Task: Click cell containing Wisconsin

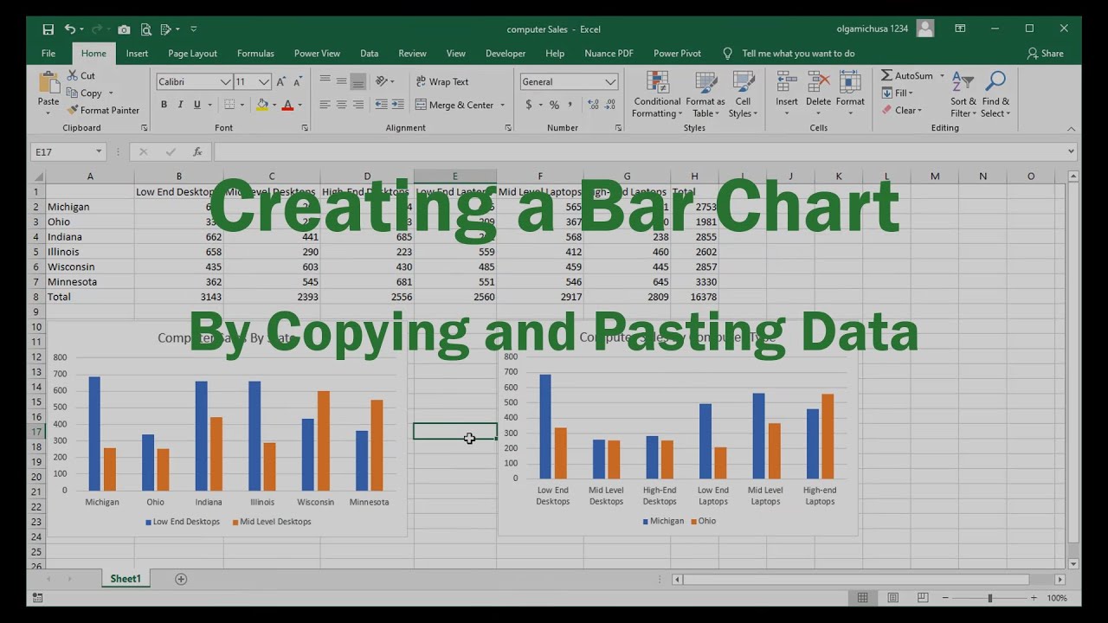Action: pyautogui.click(x=90, y=267)
